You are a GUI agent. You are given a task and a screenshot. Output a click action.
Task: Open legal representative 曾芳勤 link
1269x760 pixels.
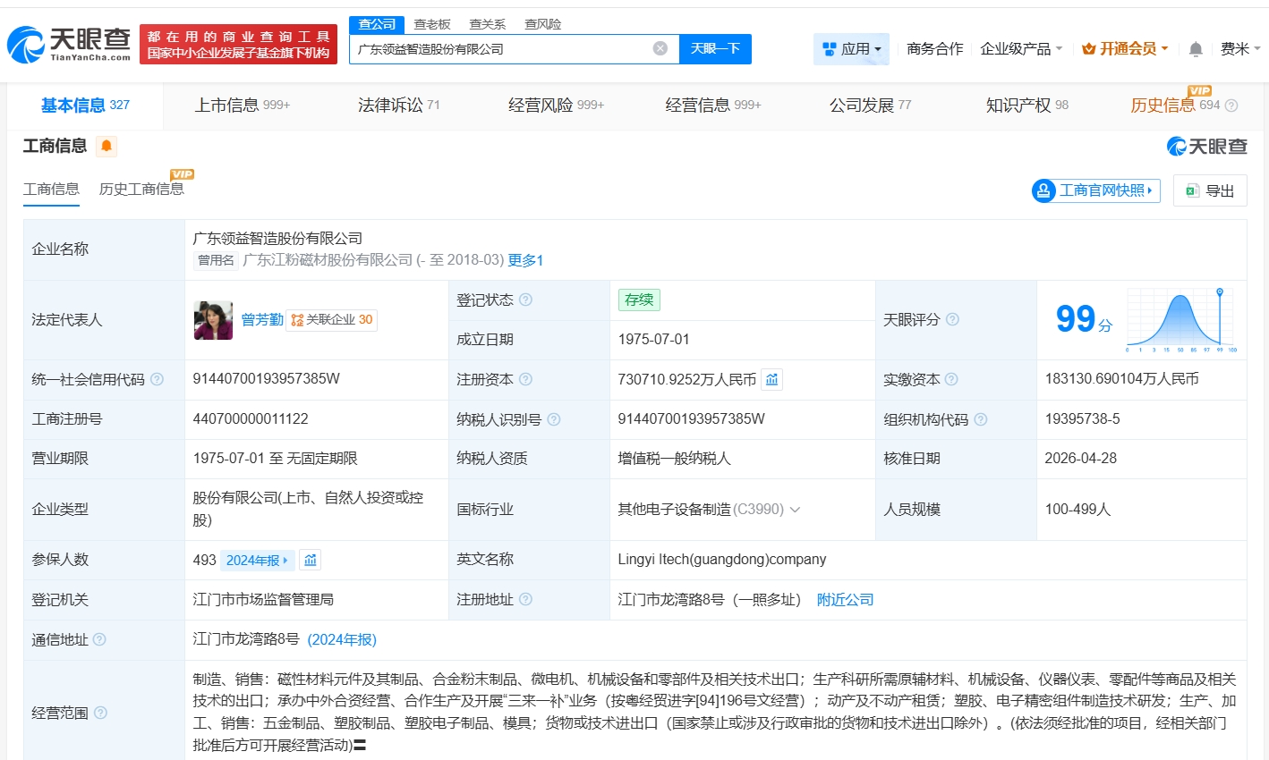point(262,319)
